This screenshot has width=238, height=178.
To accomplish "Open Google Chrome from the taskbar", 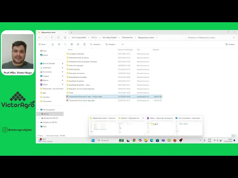I will (x=134, y=141).
